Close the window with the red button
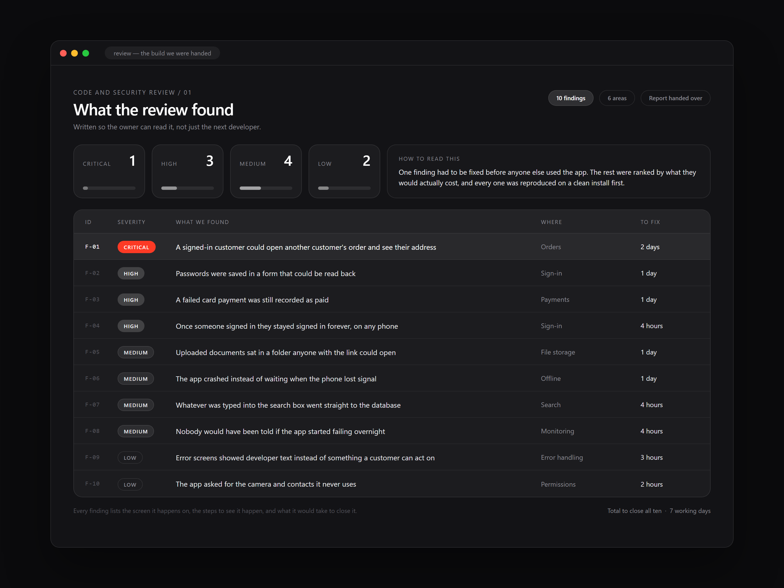 pos(64,53)
